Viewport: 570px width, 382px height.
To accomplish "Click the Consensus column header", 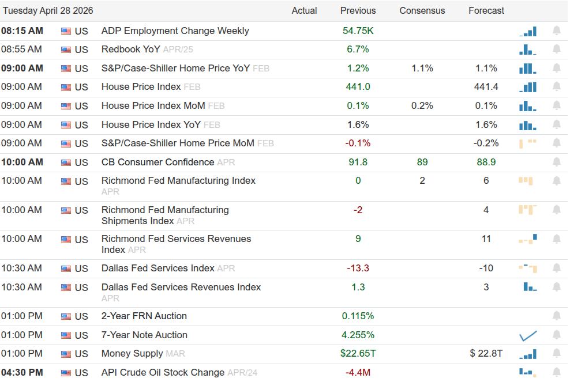I will 422,10.
